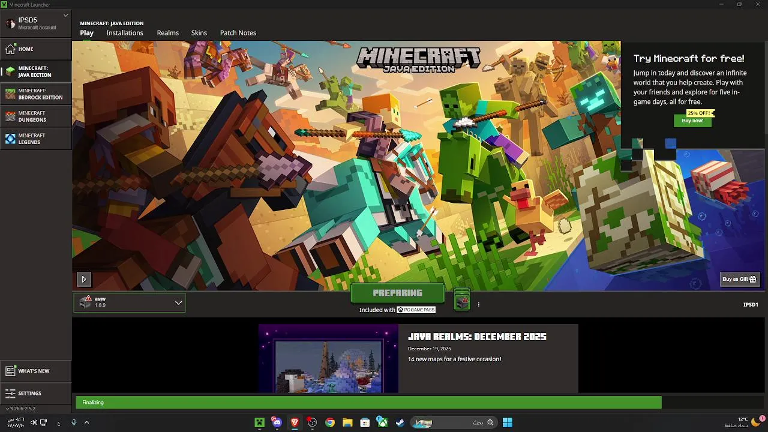The width and height of the screenshot is (768, 432).
Task: Open Steam from the taskbar
Action: pos(400,422)
